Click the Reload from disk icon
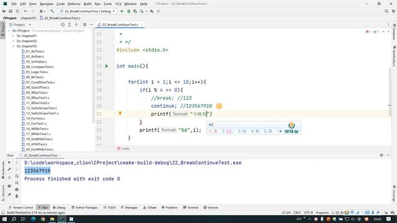The width and height of the screenshot is (397, 223). (x=17, y=11)
